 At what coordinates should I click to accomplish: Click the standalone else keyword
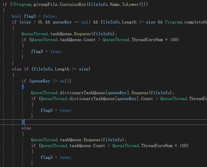coord(26,128)
